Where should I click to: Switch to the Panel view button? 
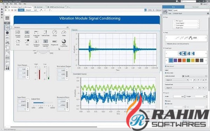point(21,10)
